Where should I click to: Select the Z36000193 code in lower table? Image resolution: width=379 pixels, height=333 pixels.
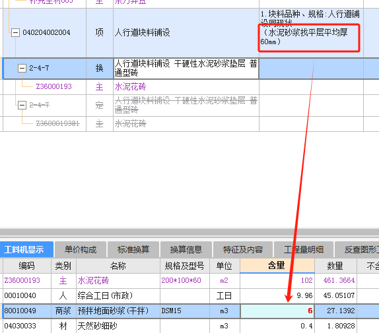tap(27, 281)
